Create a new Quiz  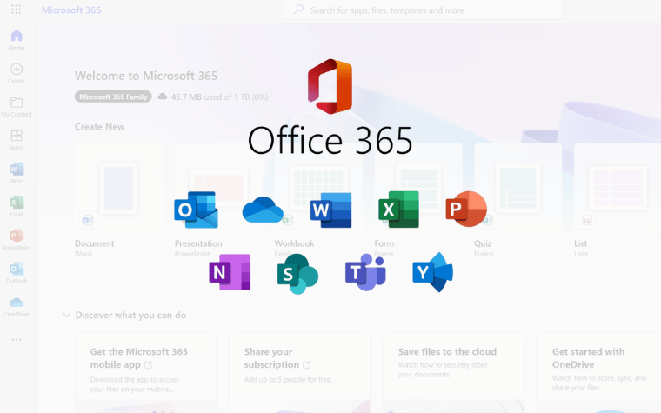pyautogui.click(x=518, y=200)
